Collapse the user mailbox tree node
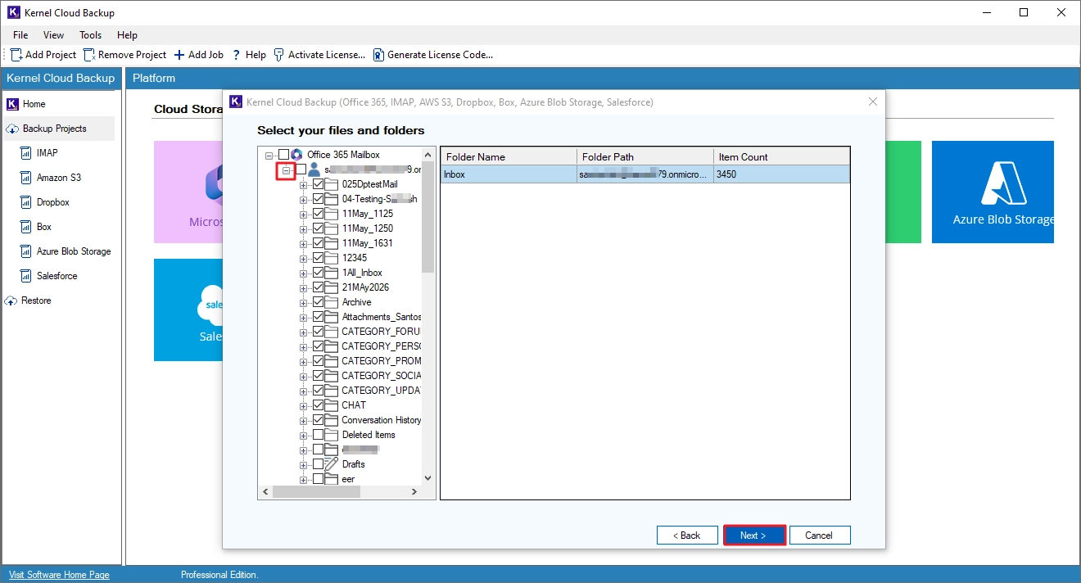Image resolution: width=1081 pixels, height=583 pixels. point(286,170)
